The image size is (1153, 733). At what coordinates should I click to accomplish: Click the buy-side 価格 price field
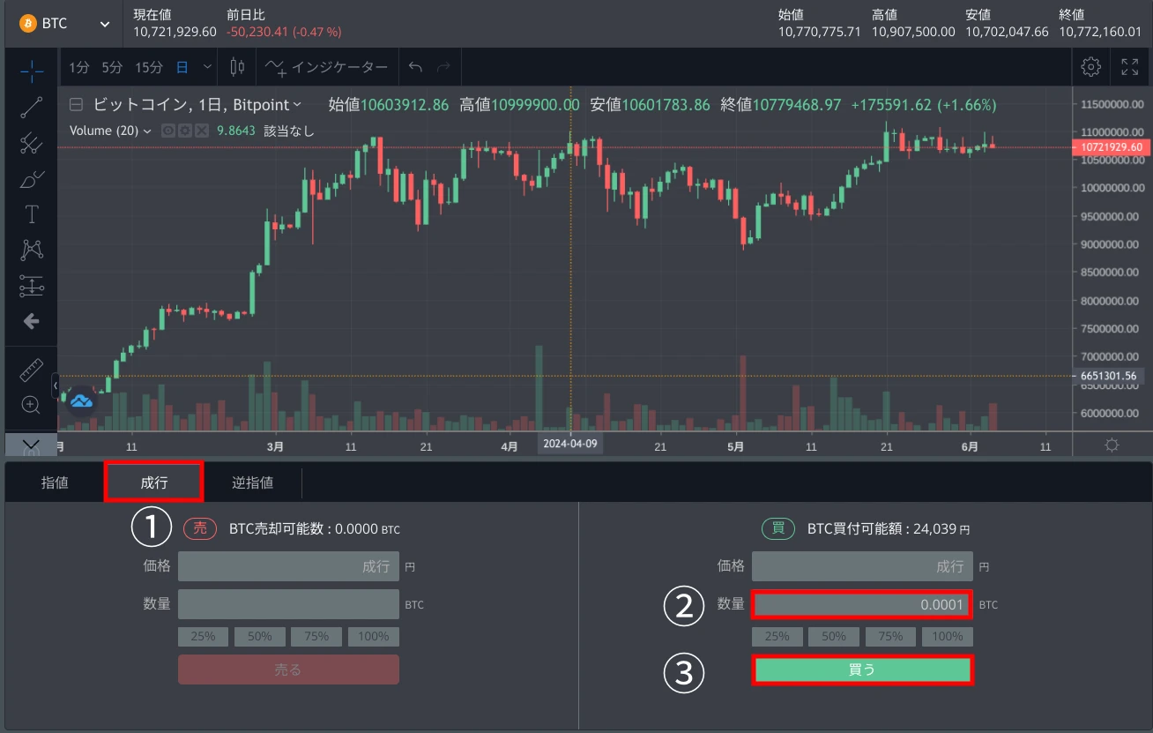coord(862,566)
